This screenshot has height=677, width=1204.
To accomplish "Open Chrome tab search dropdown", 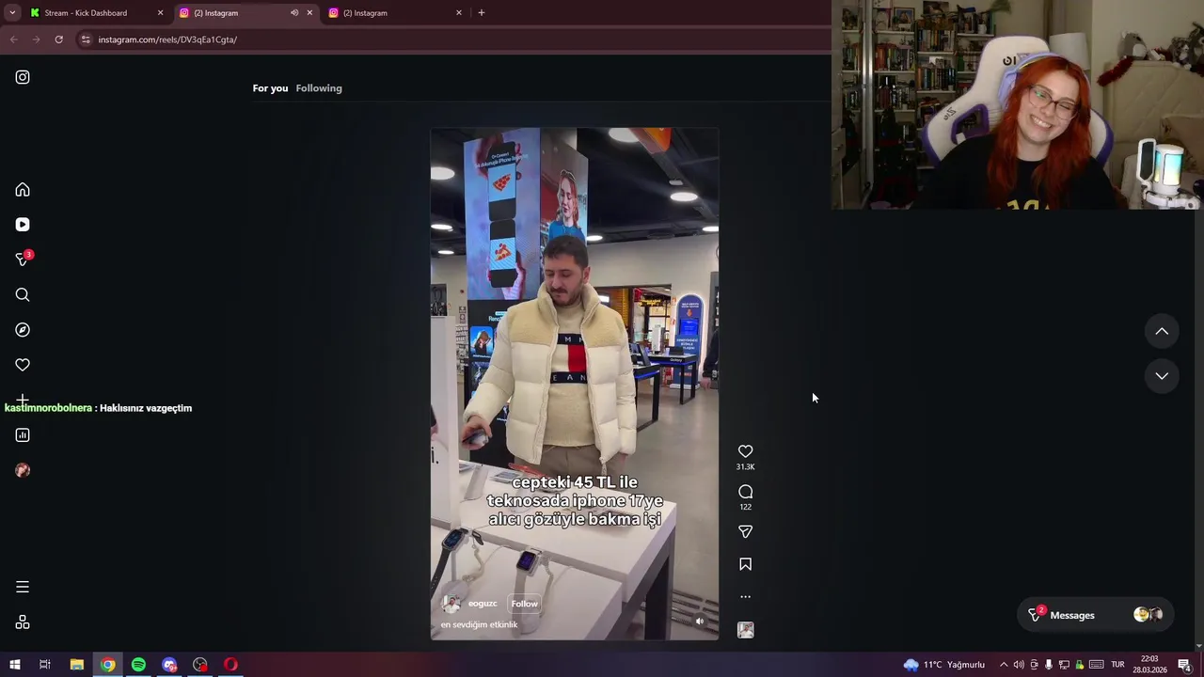I will [12, 13].
